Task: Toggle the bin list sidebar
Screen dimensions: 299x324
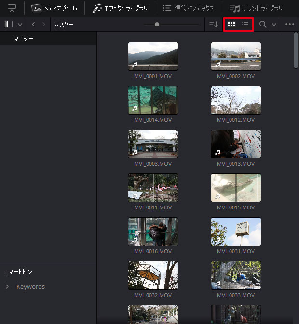Action: [x=9, y=24]
